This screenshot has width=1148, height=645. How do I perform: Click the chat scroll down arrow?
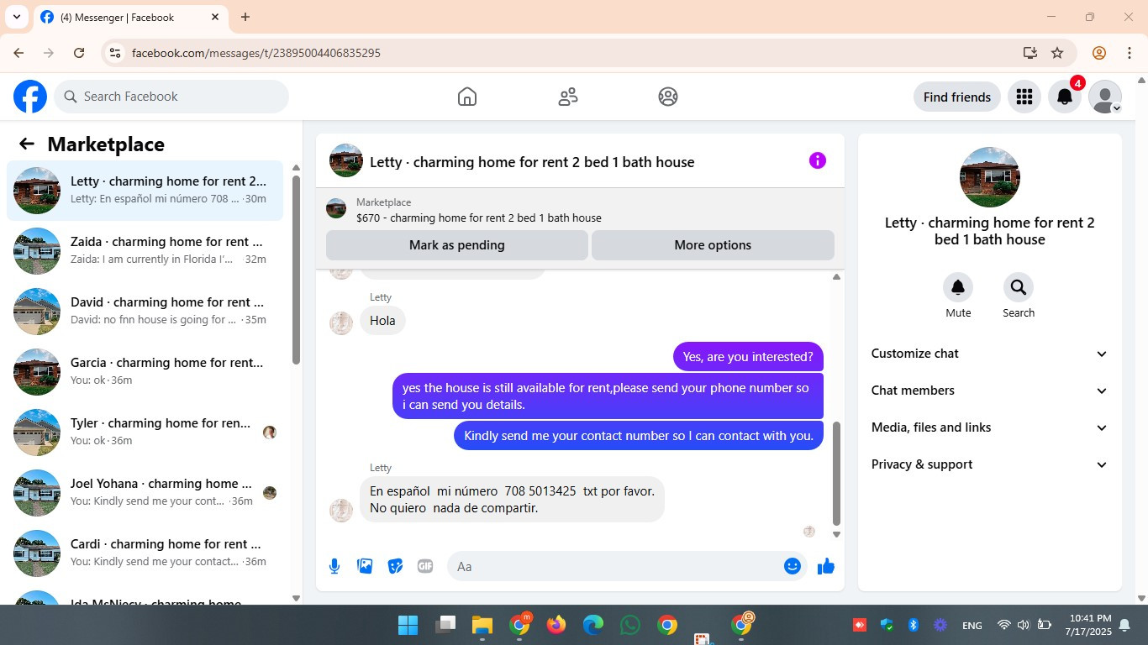836,534
